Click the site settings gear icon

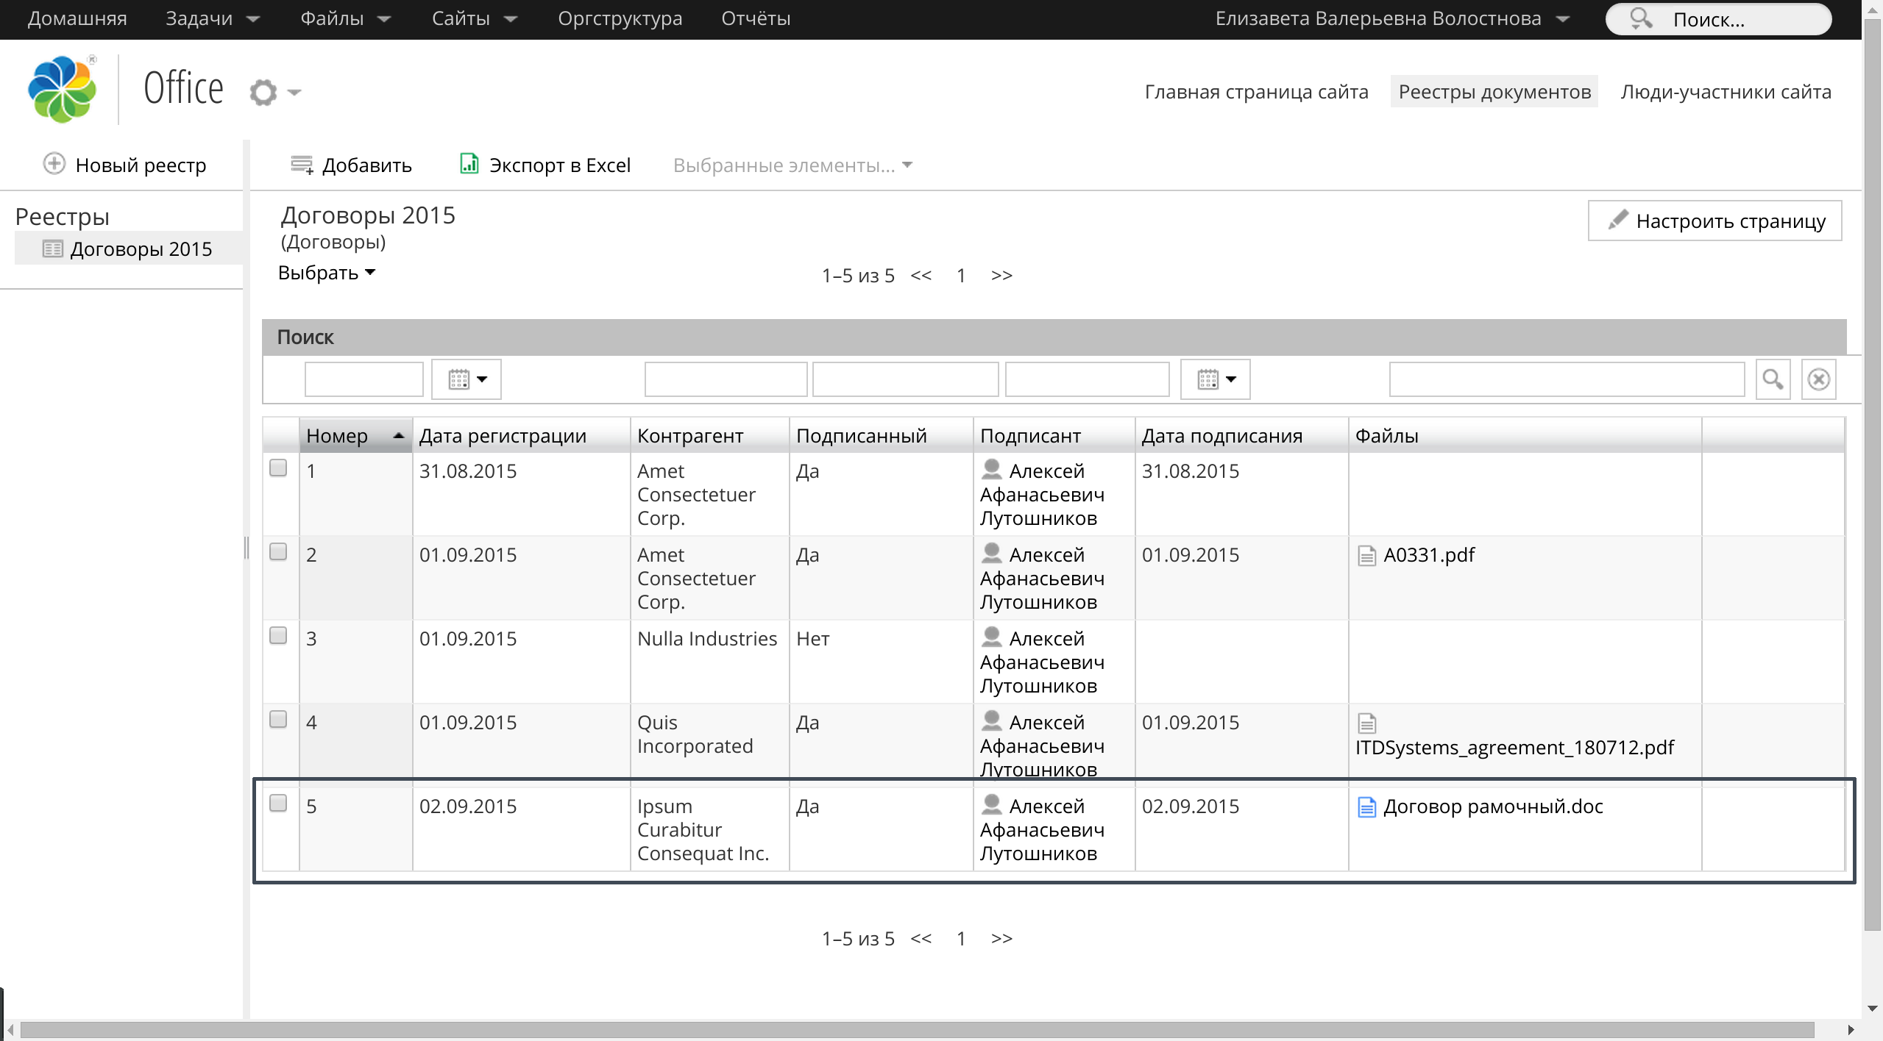pos(263,93)
